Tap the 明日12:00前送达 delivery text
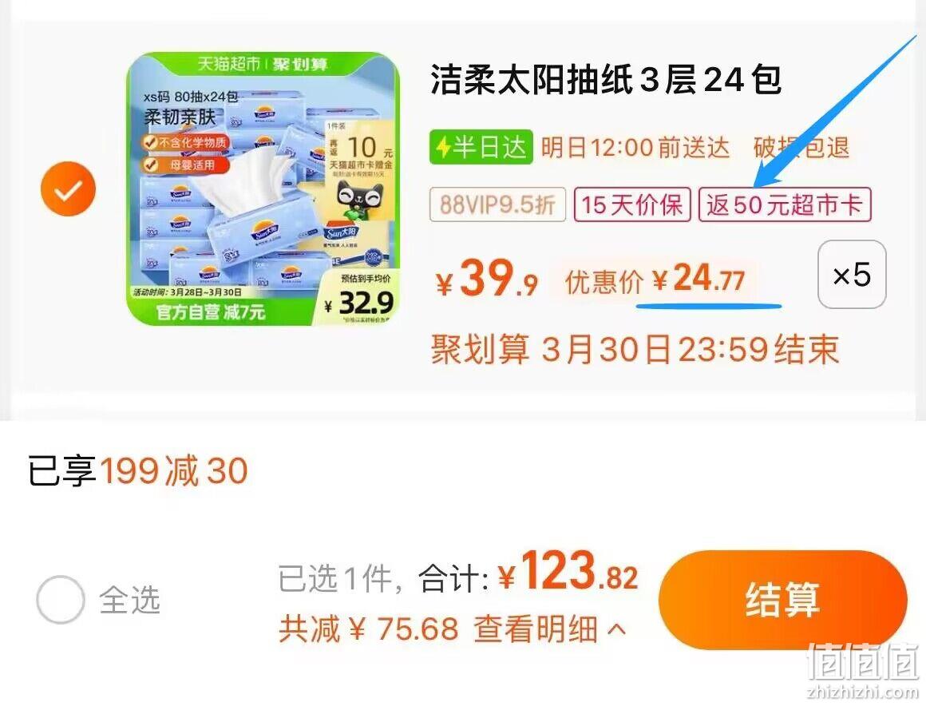The image size is (926, 706). point(635,148)
